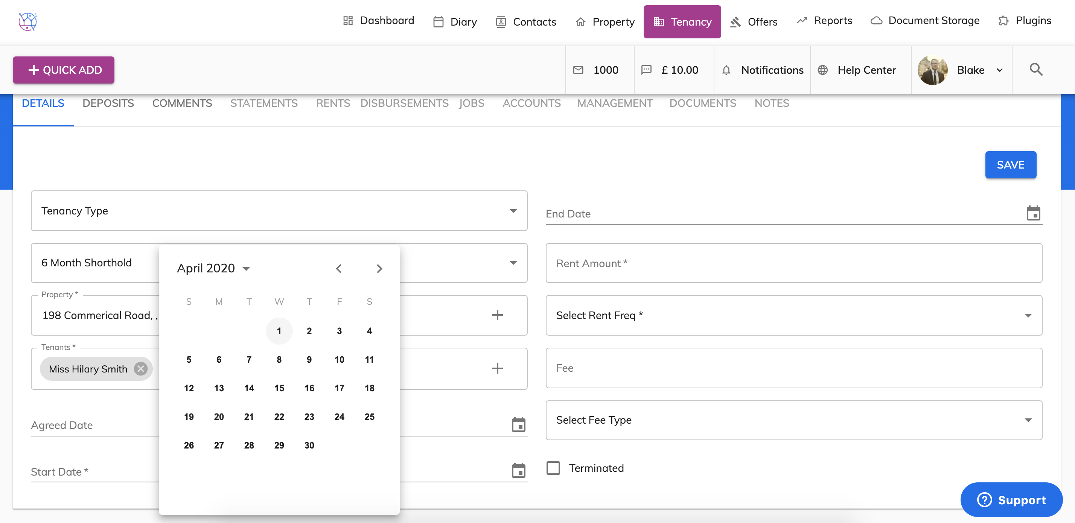Viewport: 1075px width, 523px height.
Task: Select April 15 in the calendar
Action: point(279,388)
